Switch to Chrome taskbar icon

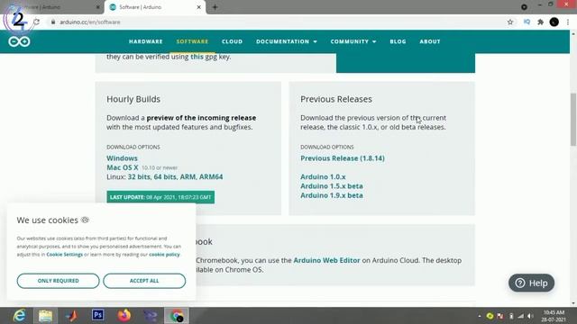177,316
